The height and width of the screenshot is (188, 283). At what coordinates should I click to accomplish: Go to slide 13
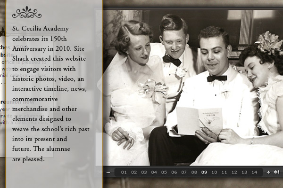point(244,172)
